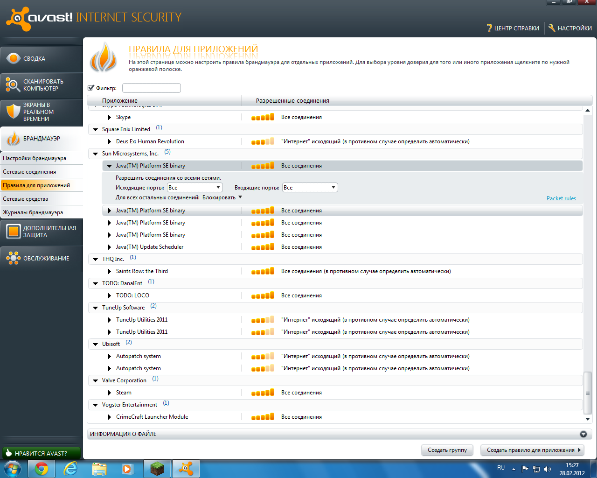Toggle the Фильтр checkbox
Viewport: 597px width, 478px height.
(91, 88)
